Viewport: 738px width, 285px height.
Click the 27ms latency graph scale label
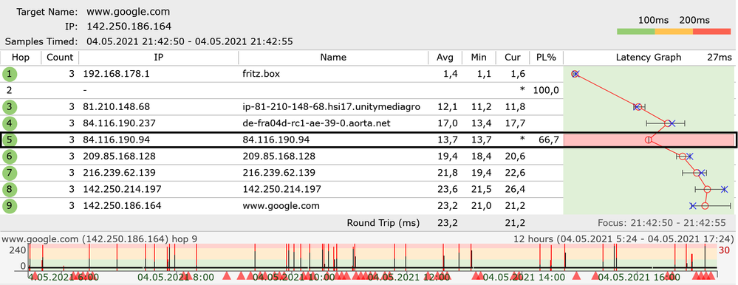coord(720,58)
